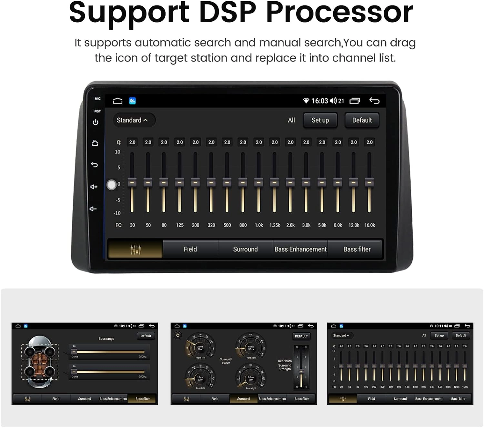Tap home icon in the bass filter thumbnail

[18, 326]
